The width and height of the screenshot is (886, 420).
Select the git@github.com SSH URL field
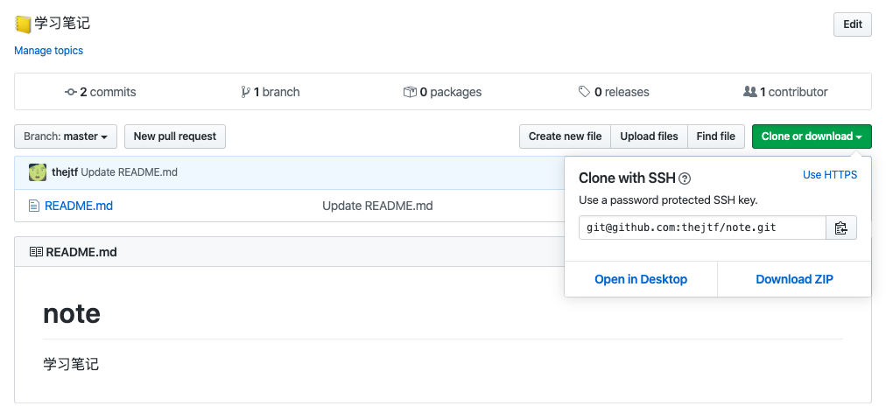(702, 227)
